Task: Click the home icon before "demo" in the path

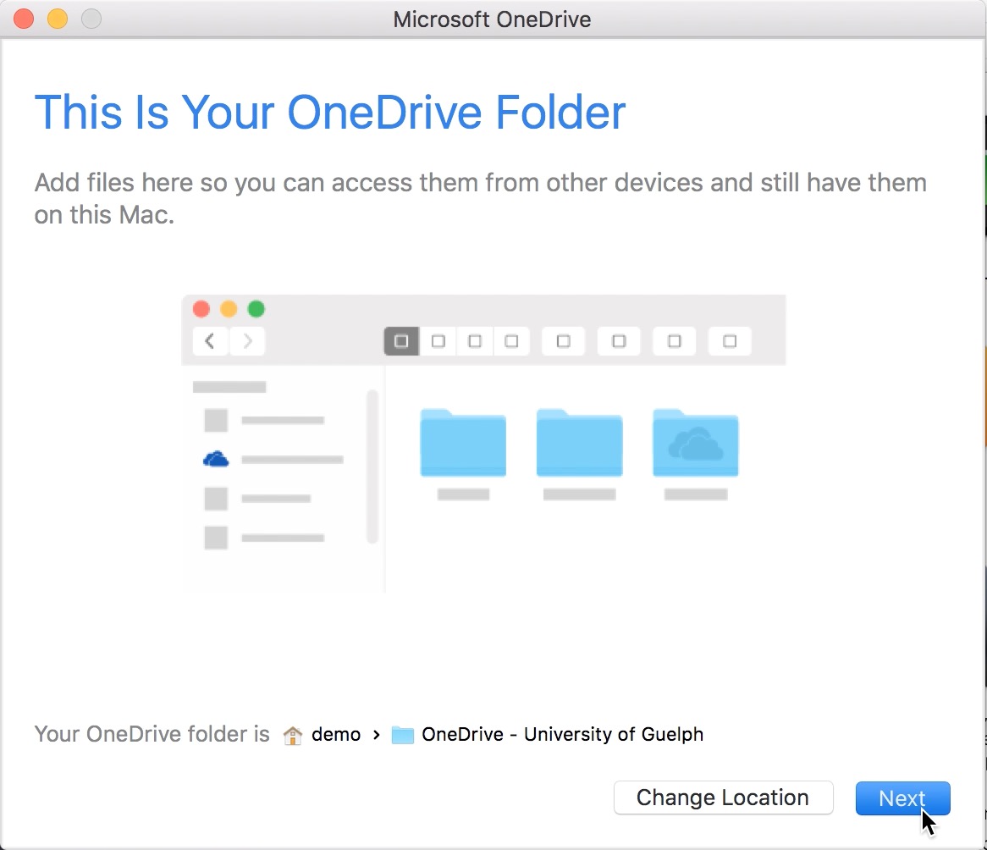Action: (292, 735)
